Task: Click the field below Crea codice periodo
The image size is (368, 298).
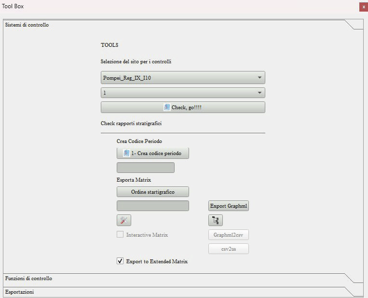Action: tap(146, 168)
